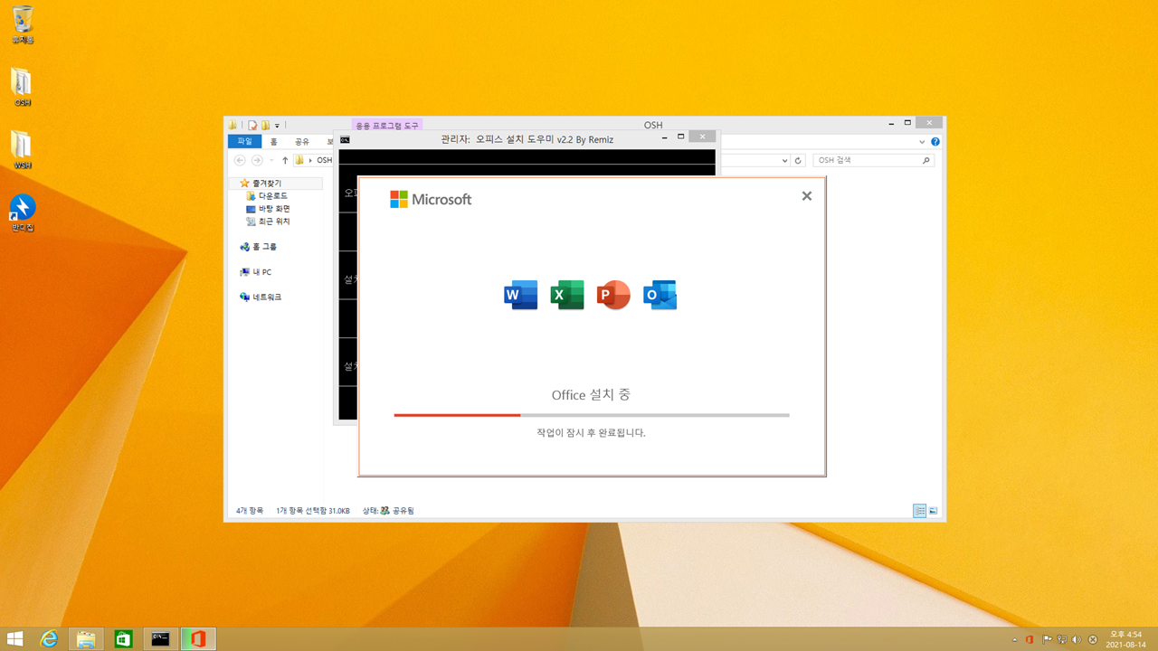Click '4개 항목' in the status bar
Image resolution: width=1158 pixels, height=651 pixels.
coord(250,511)
